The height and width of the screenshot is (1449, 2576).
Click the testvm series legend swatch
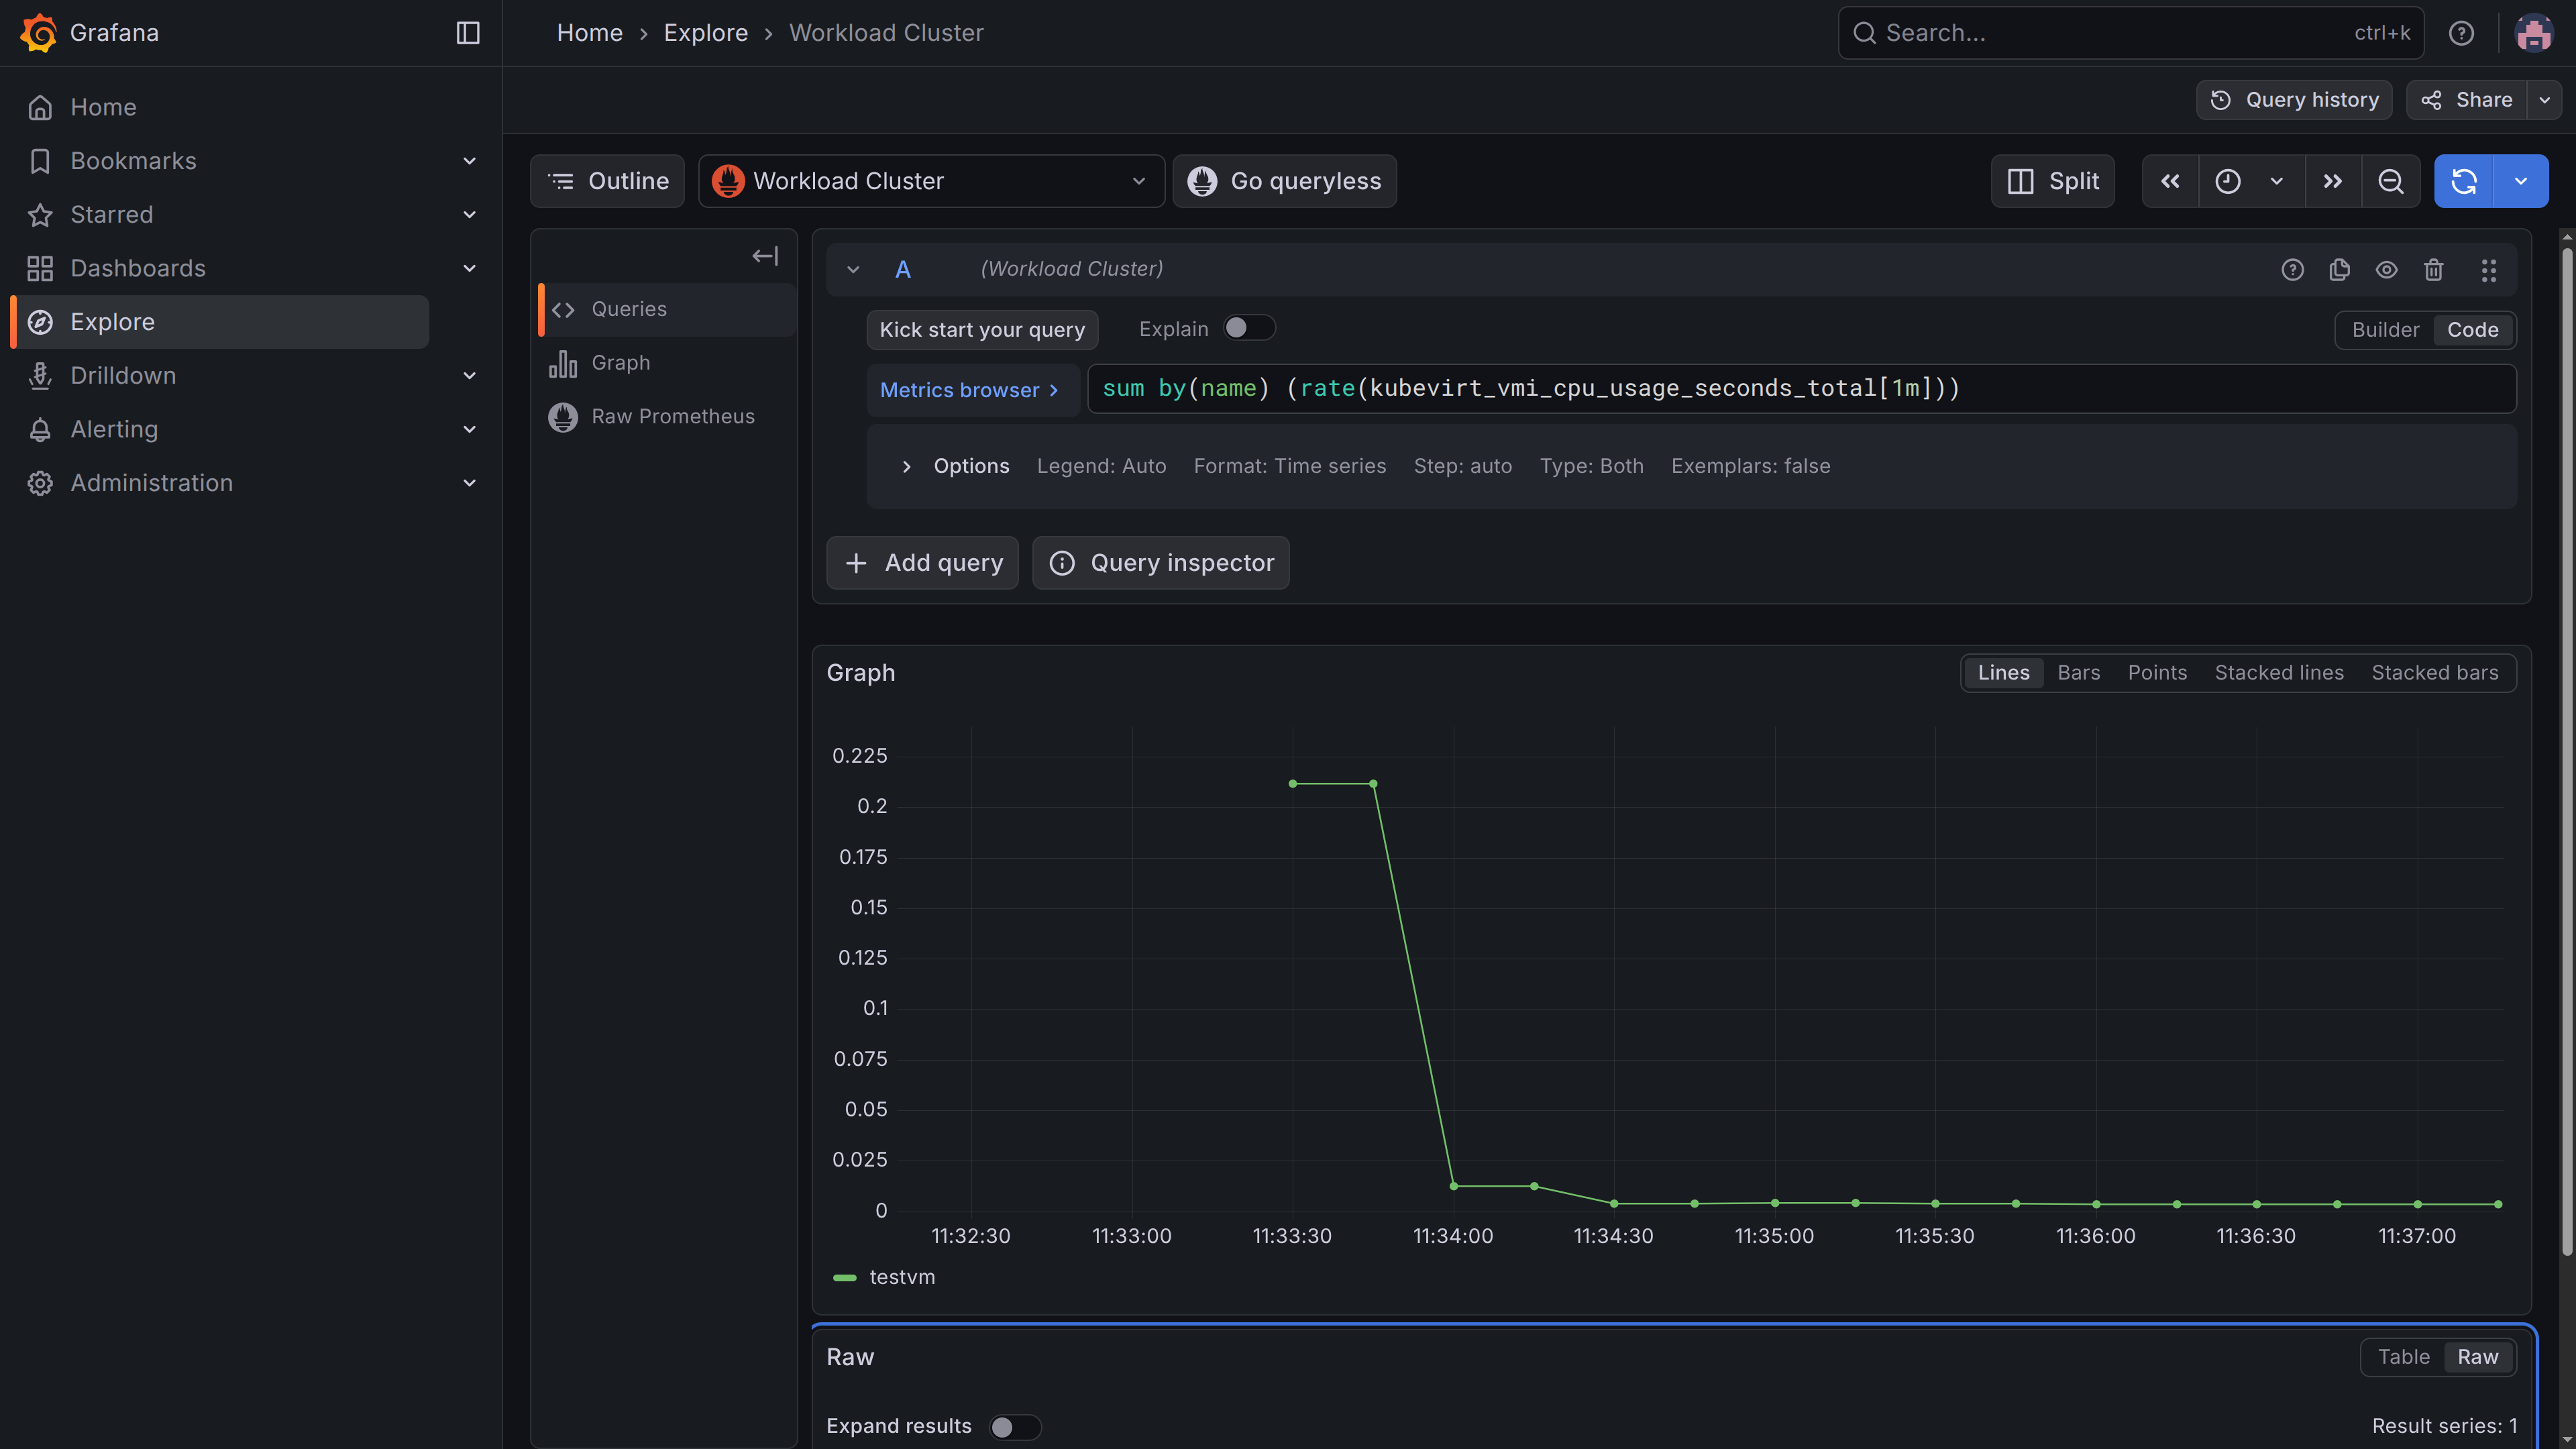pos(845,1277)
